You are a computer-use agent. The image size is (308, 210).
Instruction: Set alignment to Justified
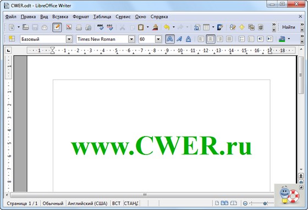[229, 39]
